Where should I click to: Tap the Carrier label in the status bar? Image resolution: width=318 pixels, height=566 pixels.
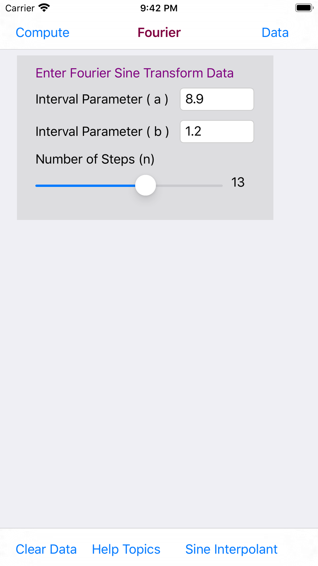point(20,8)
